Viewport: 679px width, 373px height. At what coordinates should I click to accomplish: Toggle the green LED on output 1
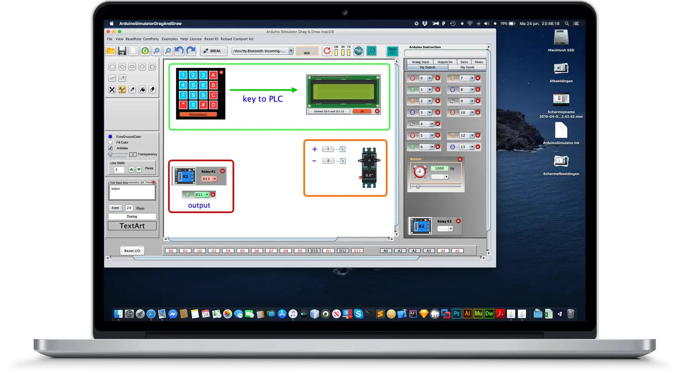(412, 90)
